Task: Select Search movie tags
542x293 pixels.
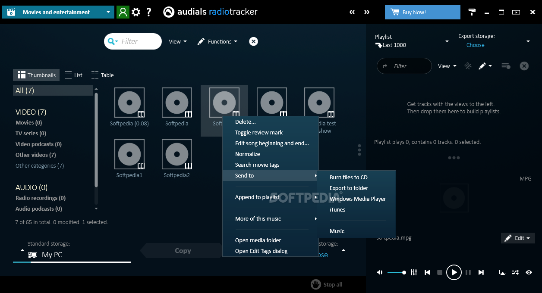Action: coord(270,165)
